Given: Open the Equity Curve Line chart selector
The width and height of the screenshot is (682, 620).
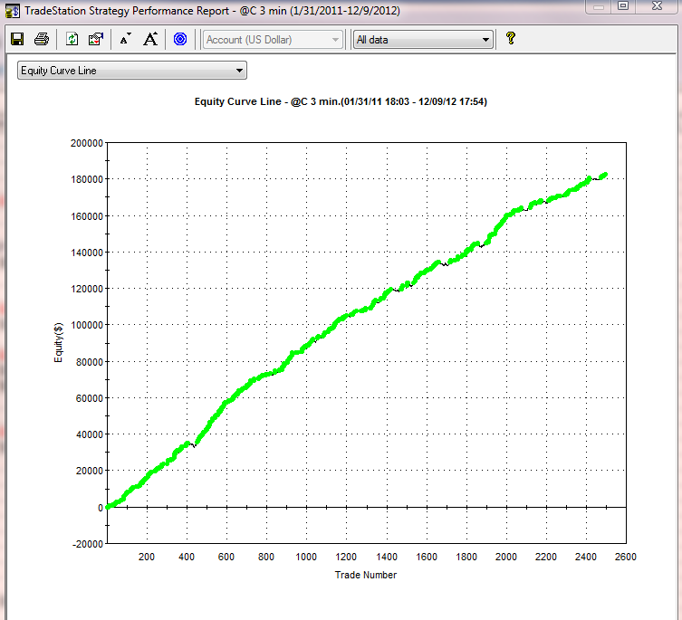Looking at the screenshot, I should 132,71.
